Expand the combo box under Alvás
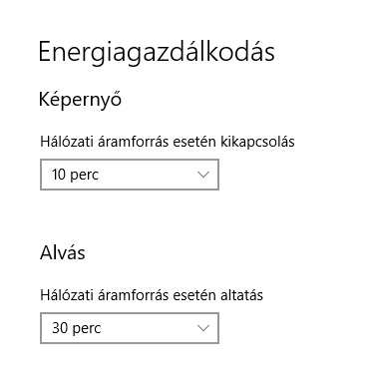This screenshot has width=365, height=390. (130, 328)
